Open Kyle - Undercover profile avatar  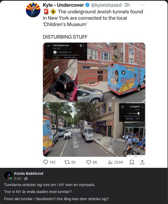click(x=33, y=10)
